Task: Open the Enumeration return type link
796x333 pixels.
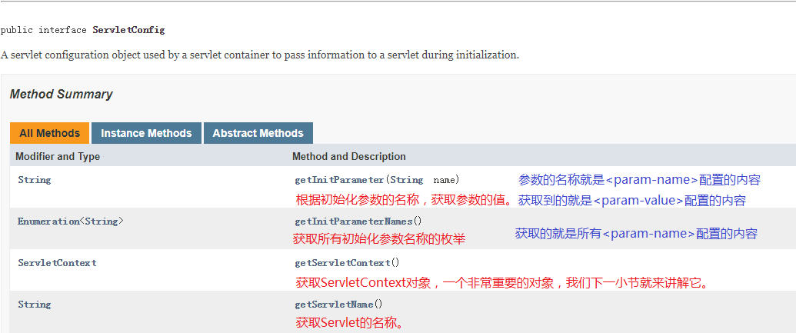Action: [48, 221]
